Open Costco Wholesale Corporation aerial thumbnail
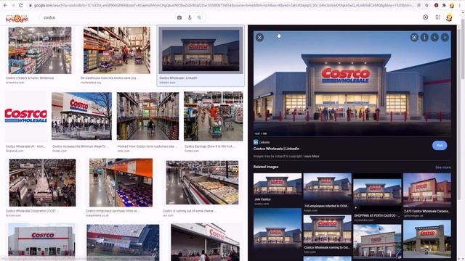Screen dimensions: 465x261 pyautogui.click(x=42, y=183)
